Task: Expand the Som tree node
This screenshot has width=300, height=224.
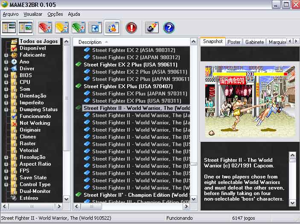Action: tap(6, 89)
